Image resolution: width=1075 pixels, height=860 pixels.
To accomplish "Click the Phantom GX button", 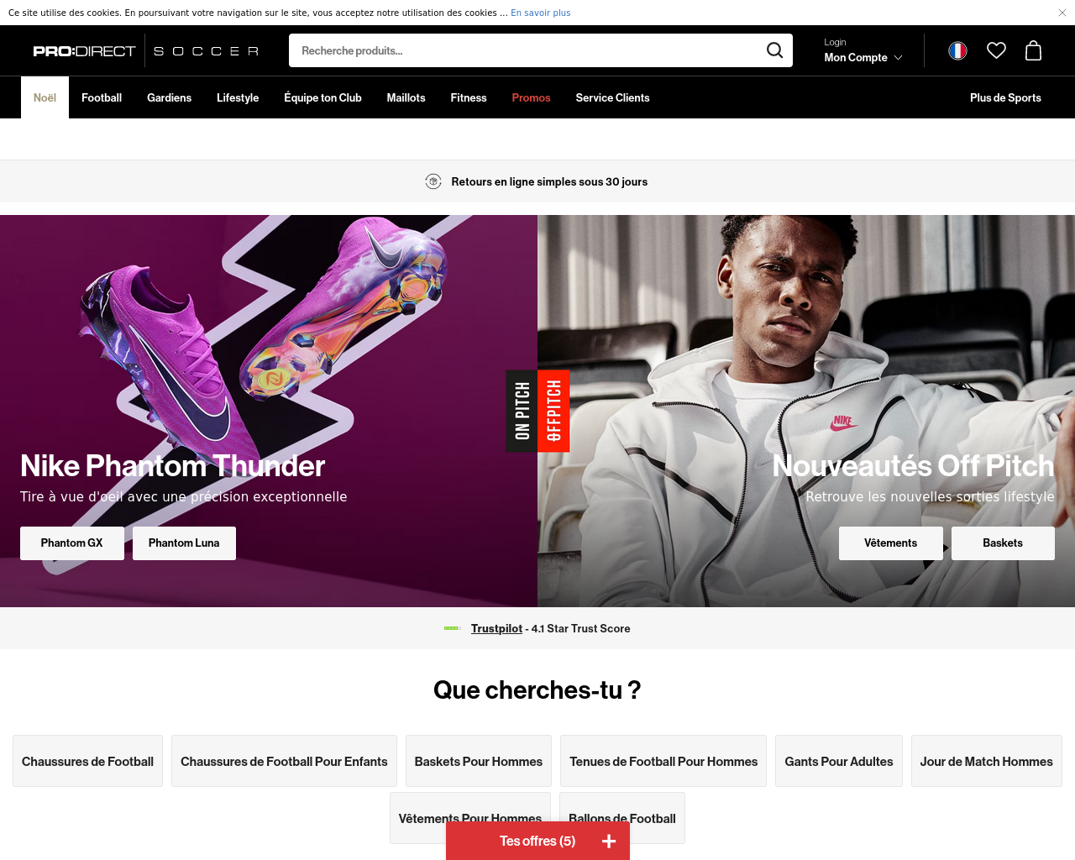I will (72, 543).
